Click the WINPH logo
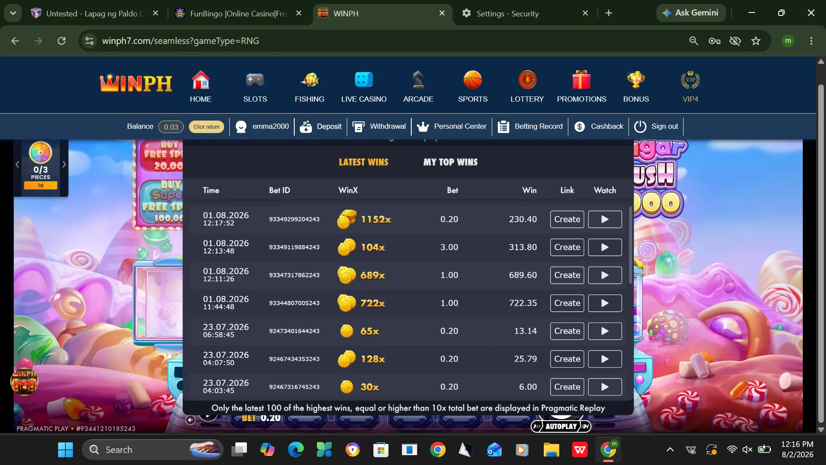This screenshot has width=826, height=465. (136, 83)
